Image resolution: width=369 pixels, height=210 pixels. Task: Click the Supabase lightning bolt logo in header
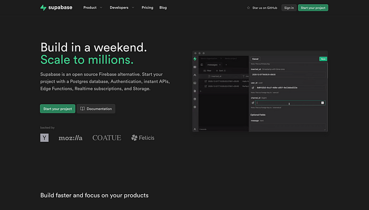pos(43,7)
